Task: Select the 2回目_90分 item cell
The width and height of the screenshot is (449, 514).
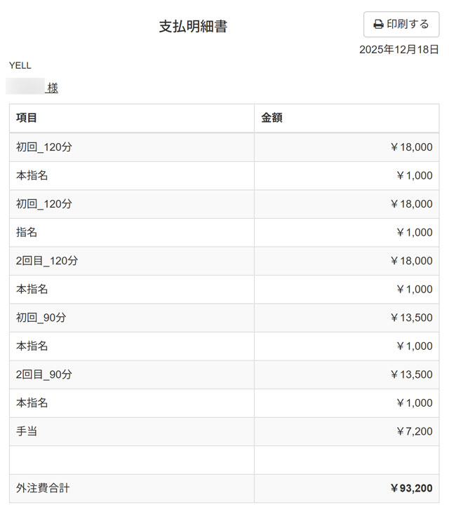Action: point(44,374)
